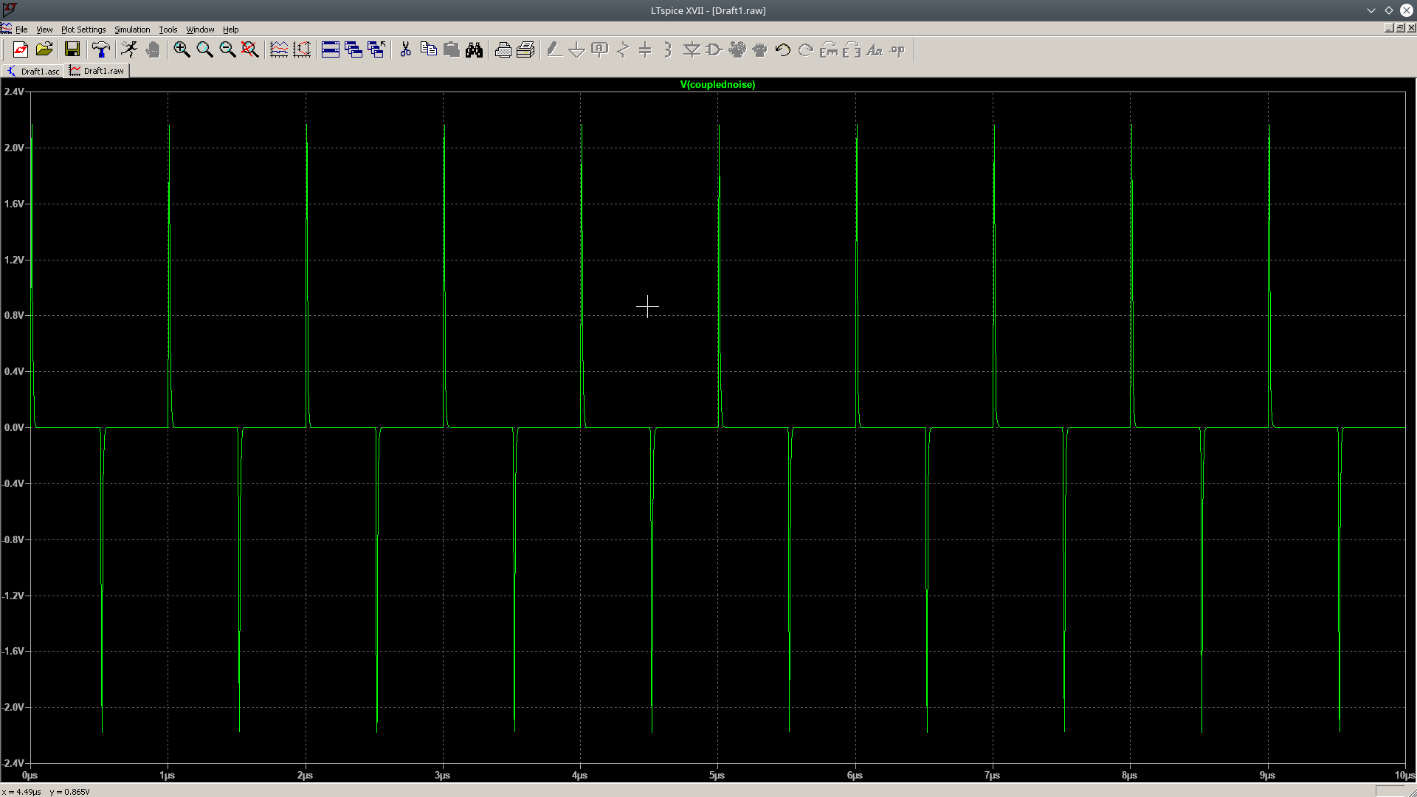The width and height of the screenshot is (1417, 797).
Task: Open a file with the folder icon
Action: (x=44, y=49)
